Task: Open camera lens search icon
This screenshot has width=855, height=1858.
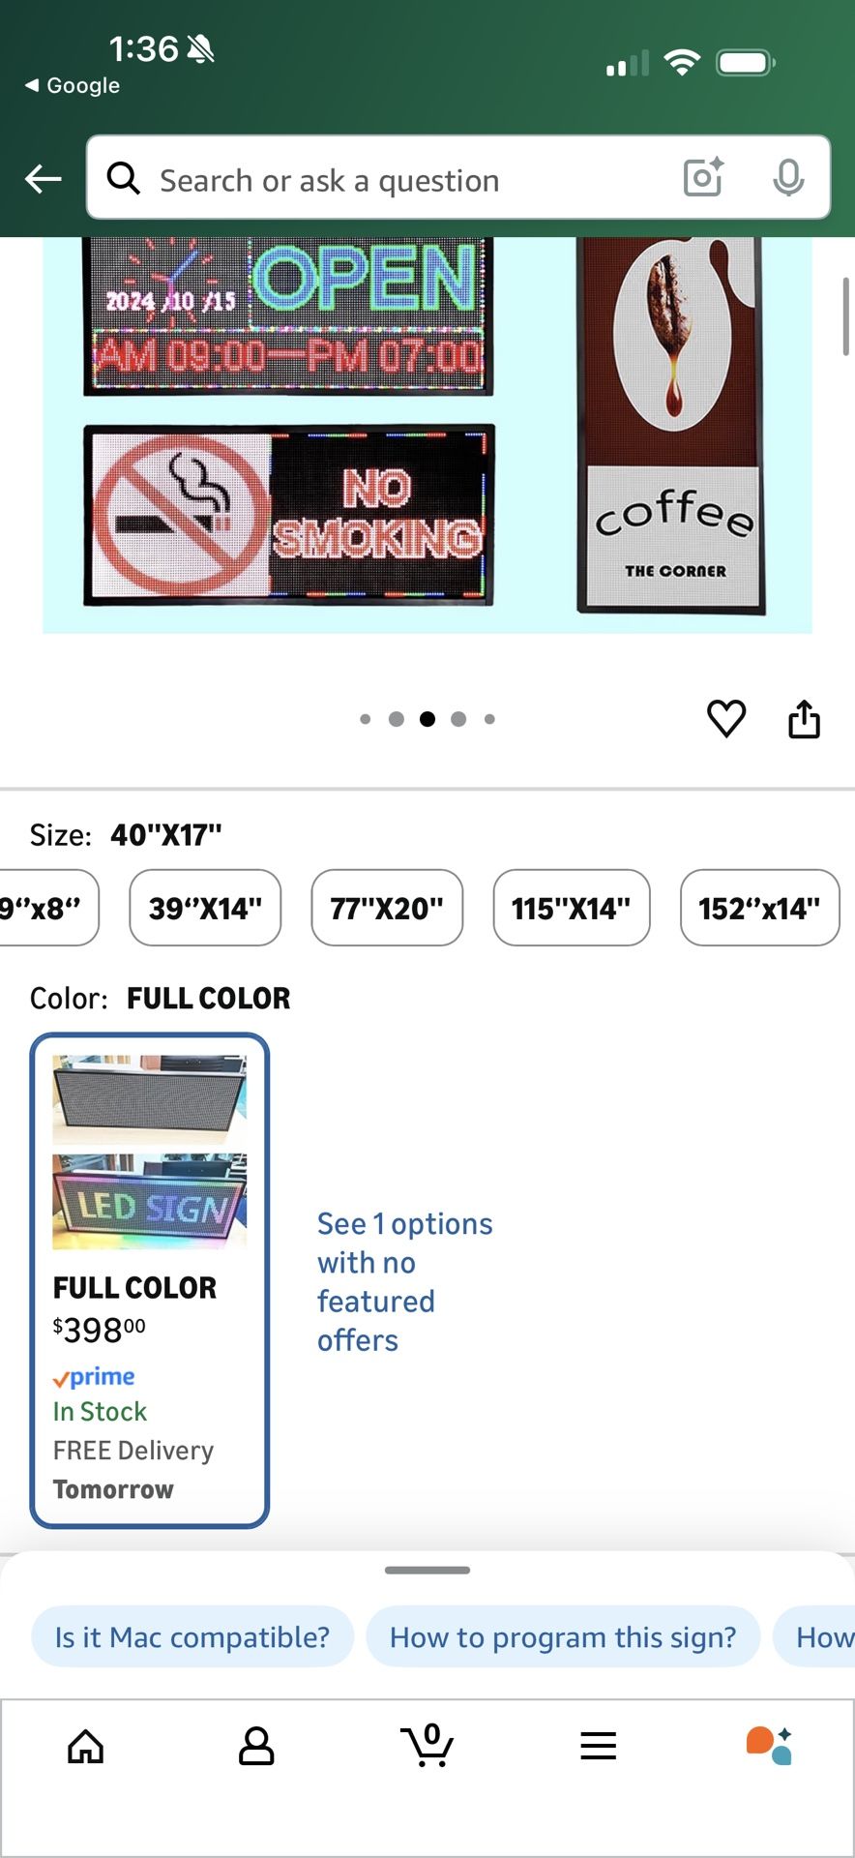Action: coord(703,178)
